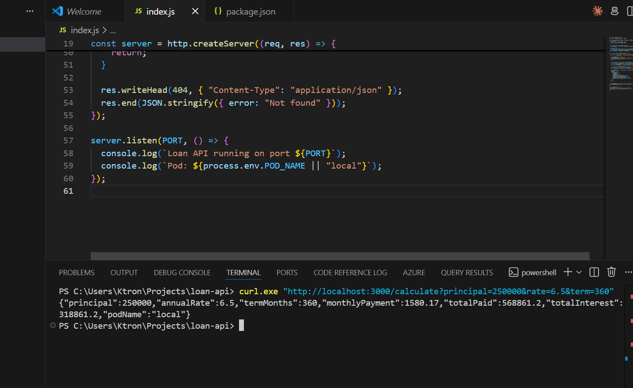
Task: Show the PORTS panel tab
Action: coord(287,273)
